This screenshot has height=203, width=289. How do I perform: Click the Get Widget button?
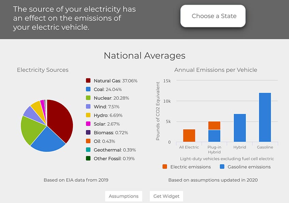(166, 196)
